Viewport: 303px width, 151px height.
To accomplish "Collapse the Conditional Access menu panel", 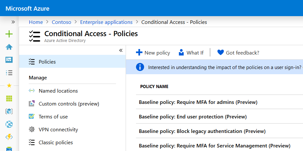I will [x=121, y=50].
